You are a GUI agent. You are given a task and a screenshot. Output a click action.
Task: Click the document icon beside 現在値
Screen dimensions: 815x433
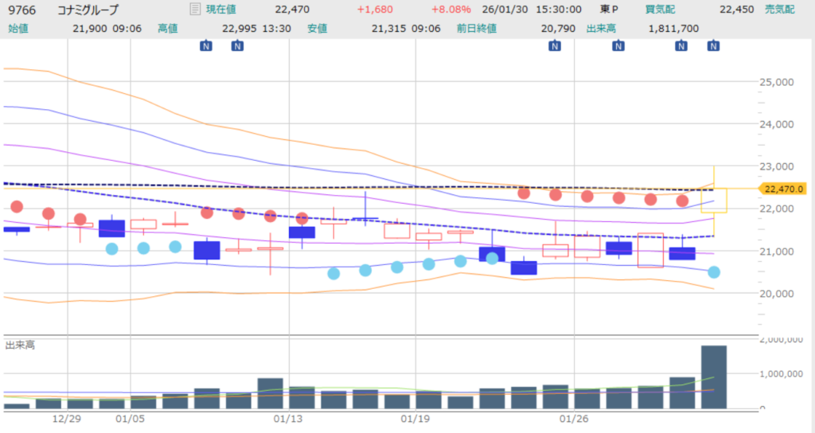pos(195,10)
